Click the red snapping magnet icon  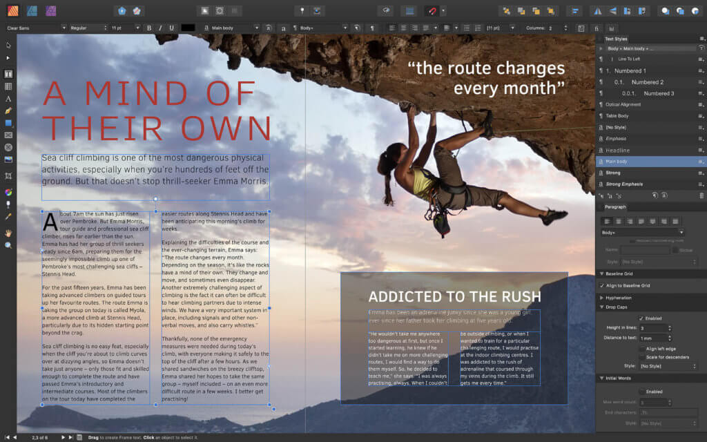click(432, 11)
